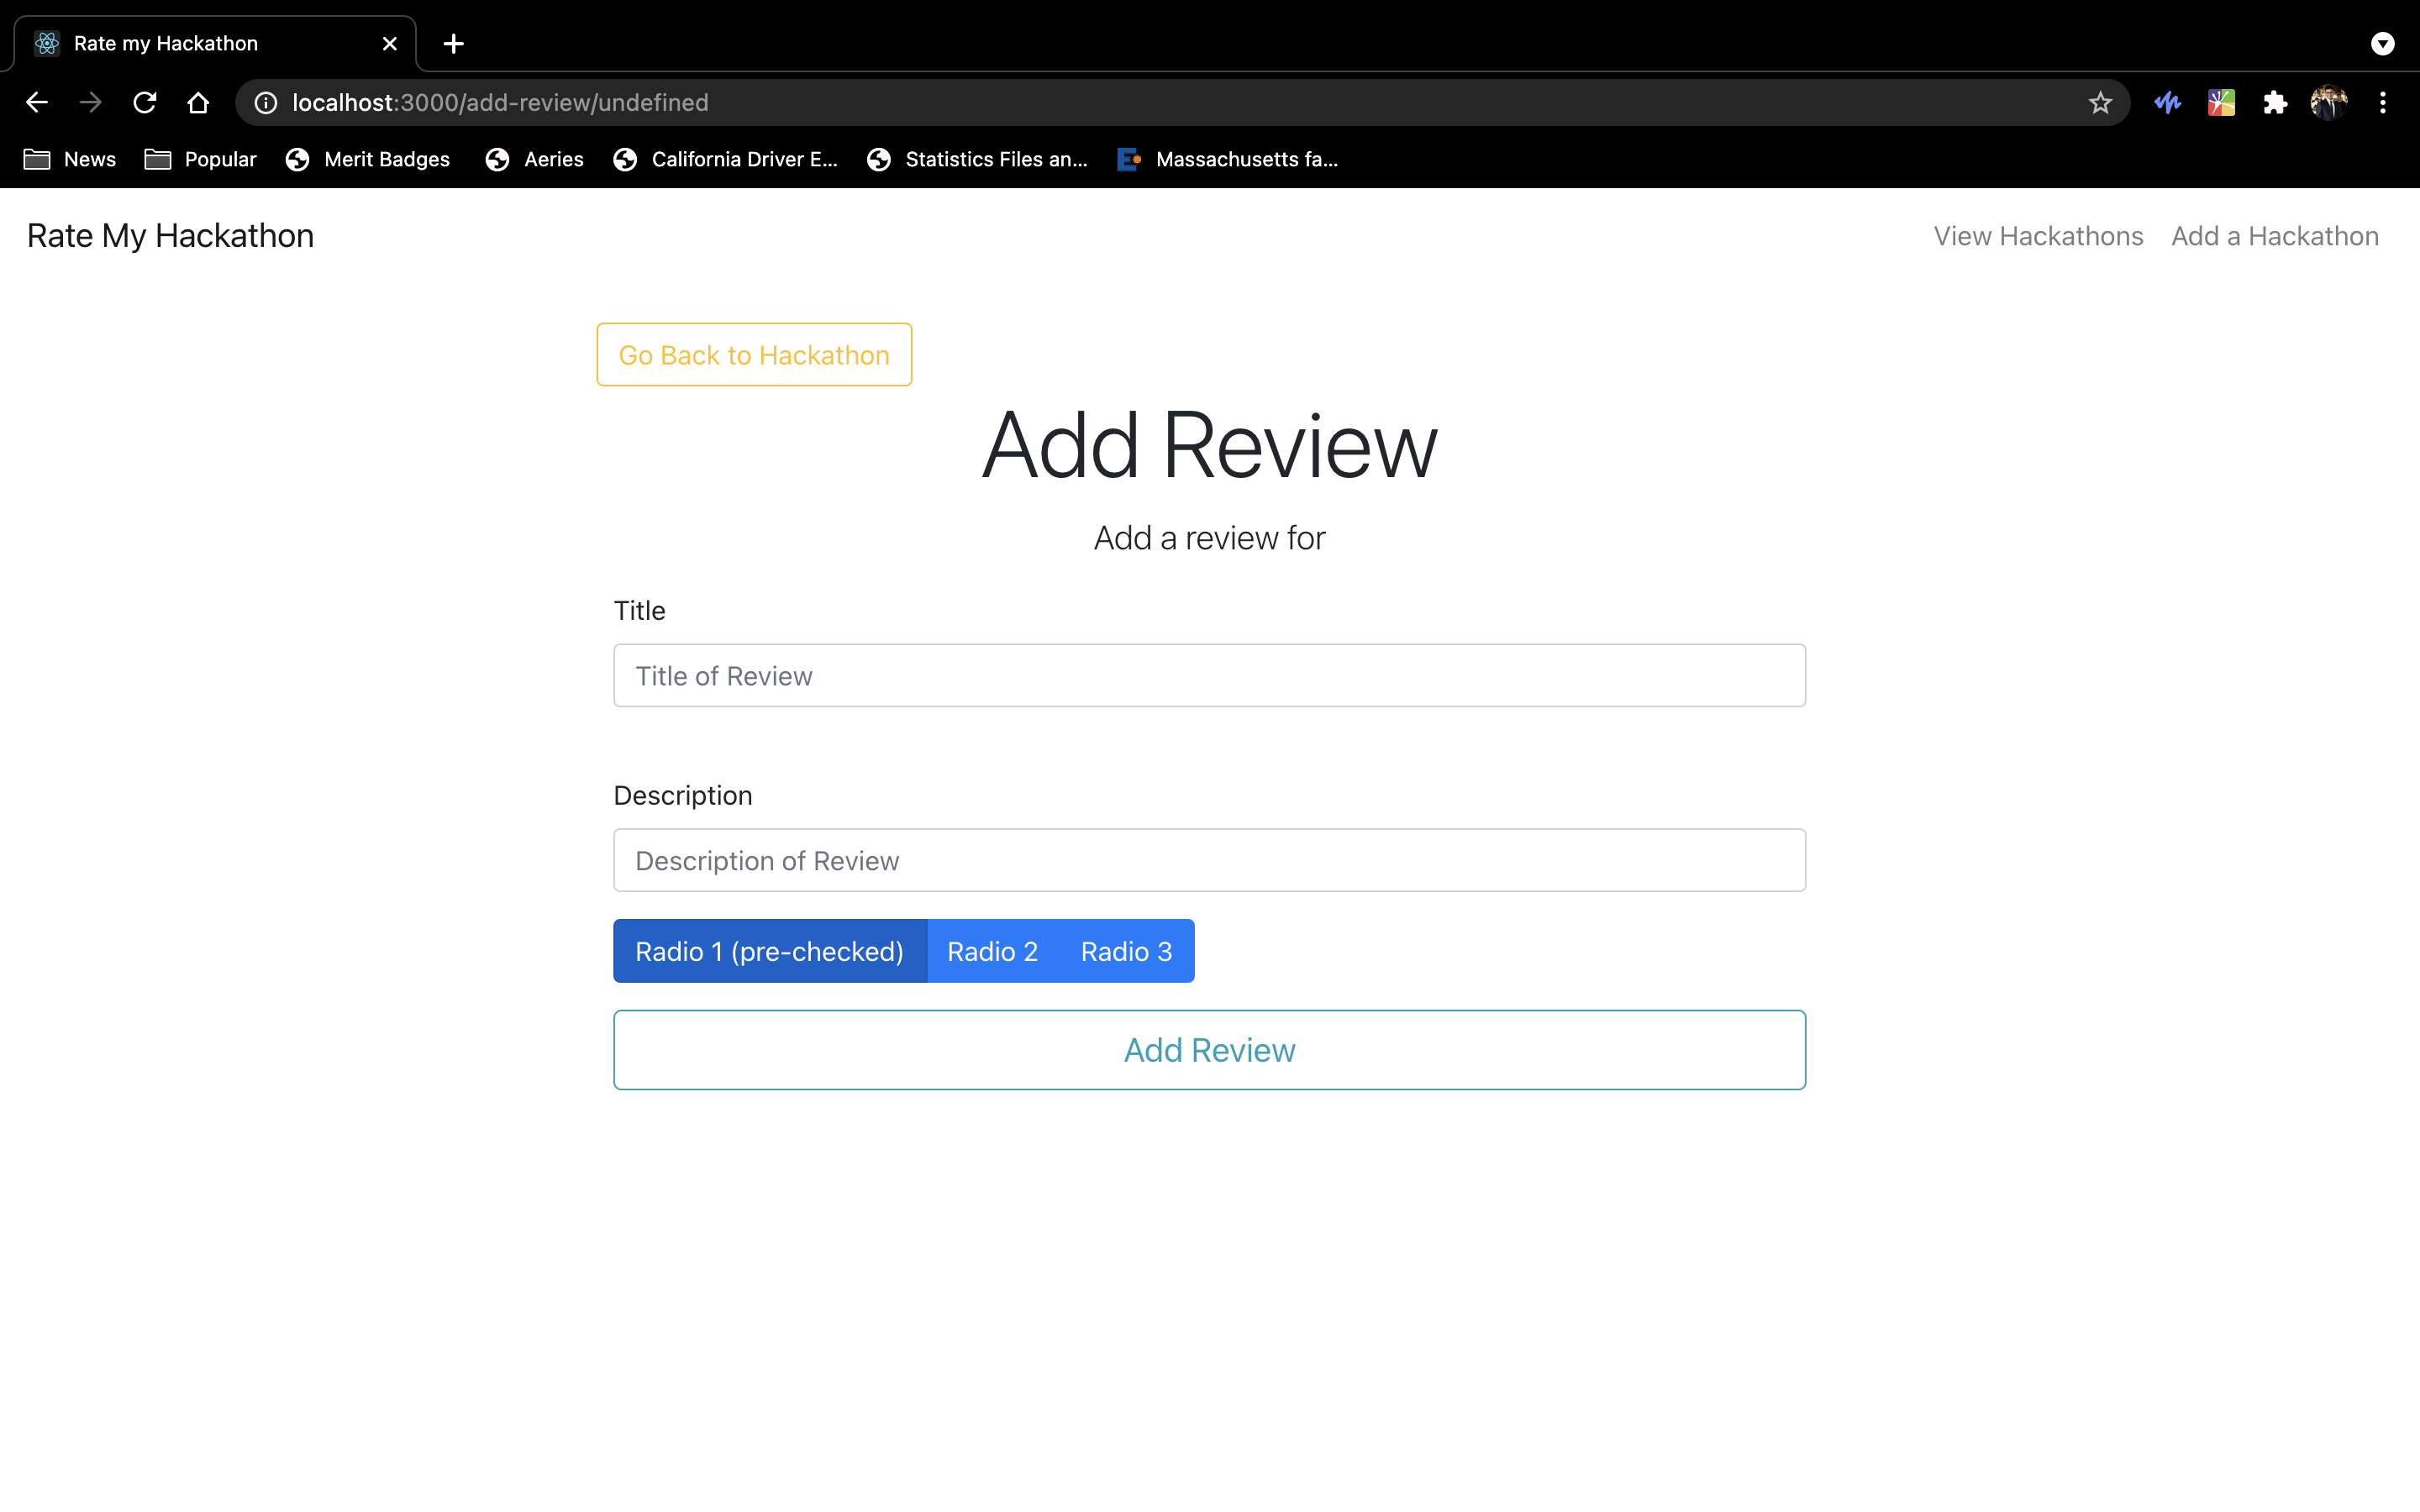Viewport: 2420px width, 1512px height.
Task: Reload the current page
Action: [x=145, y=102]
